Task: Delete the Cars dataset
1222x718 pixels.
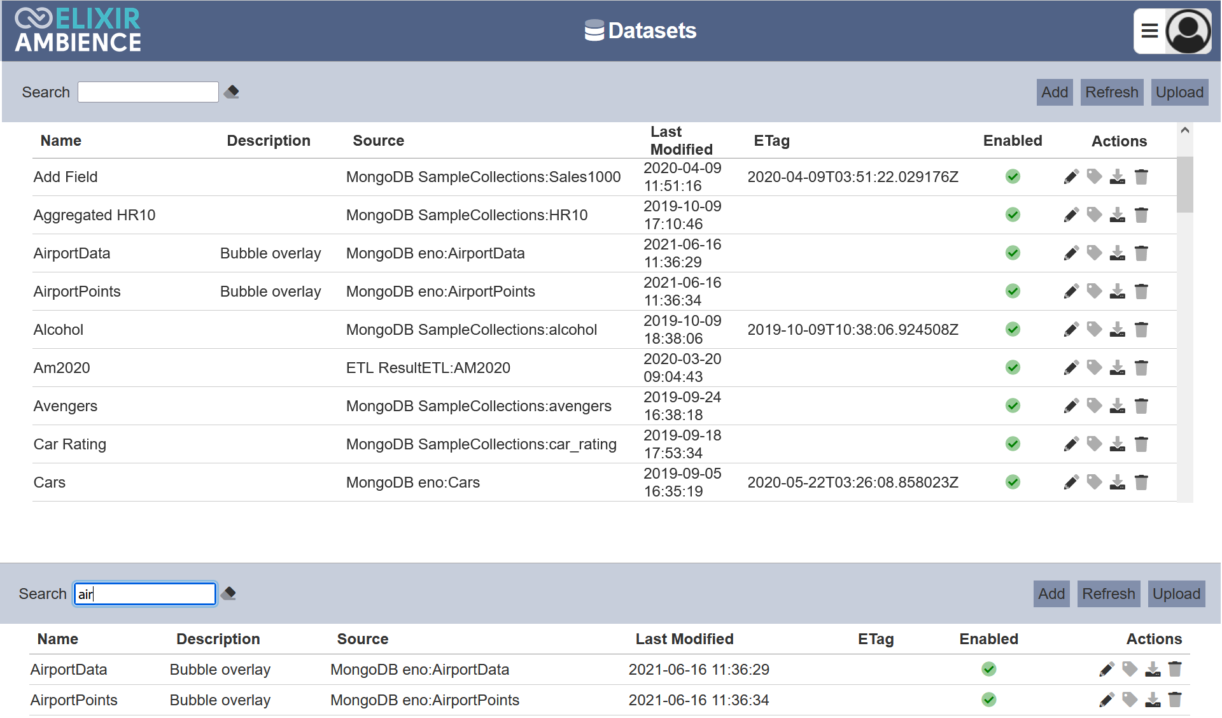Action: coord(1141,482)
